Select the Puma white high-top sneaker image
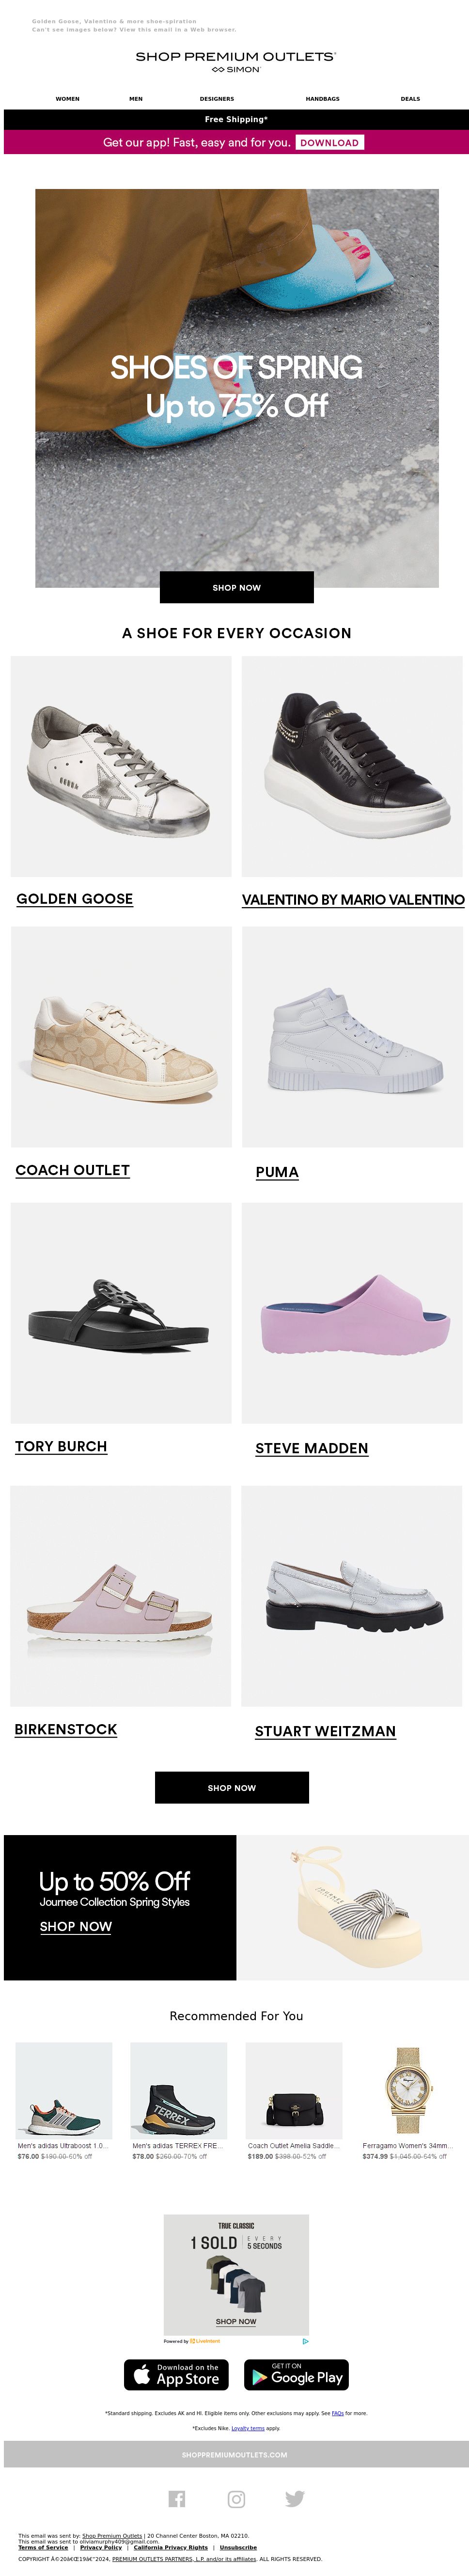The image size is (469, 2576). [x=352, y=1036]
